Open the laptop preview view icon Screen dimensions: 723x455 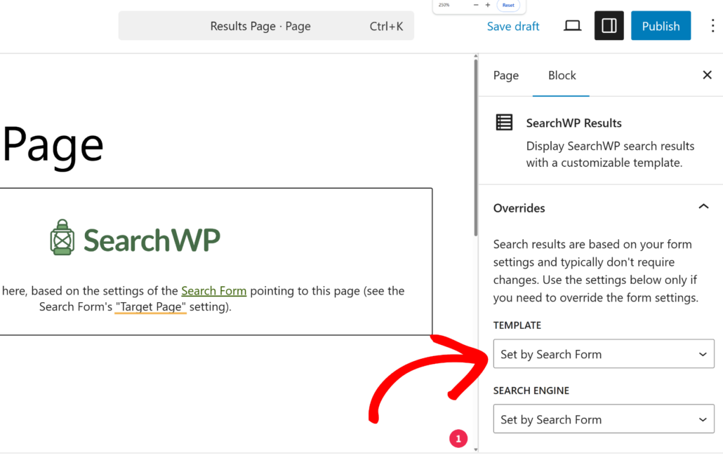[572, 26]
